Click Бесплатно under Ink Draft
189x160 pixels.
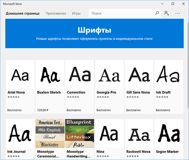(163, 110)
